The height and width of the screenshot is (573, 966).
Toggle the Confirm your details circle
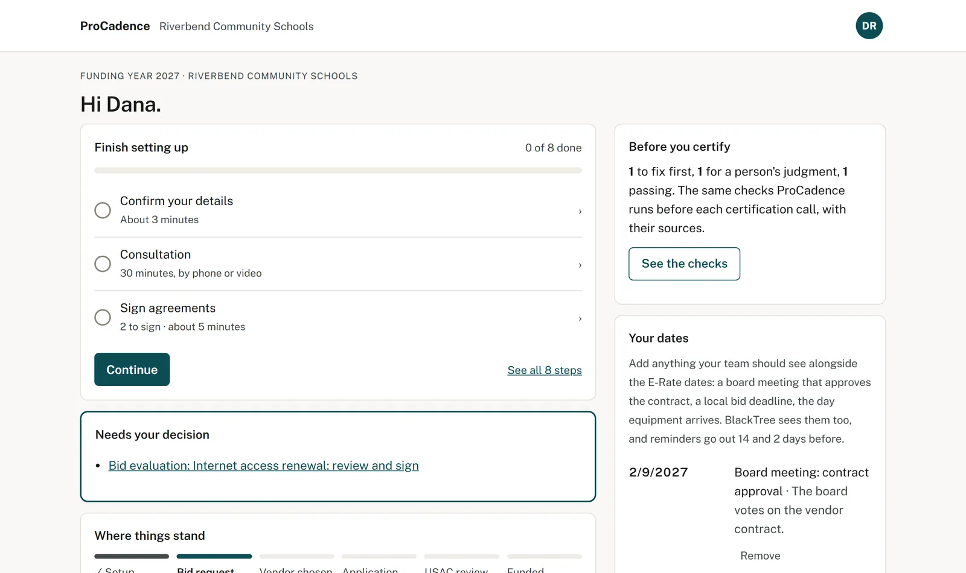(103, 210)
